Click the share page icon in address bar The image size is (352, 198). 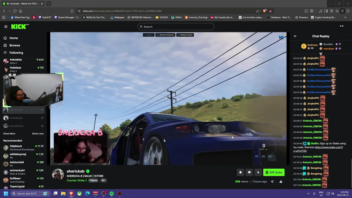[258, 11]
